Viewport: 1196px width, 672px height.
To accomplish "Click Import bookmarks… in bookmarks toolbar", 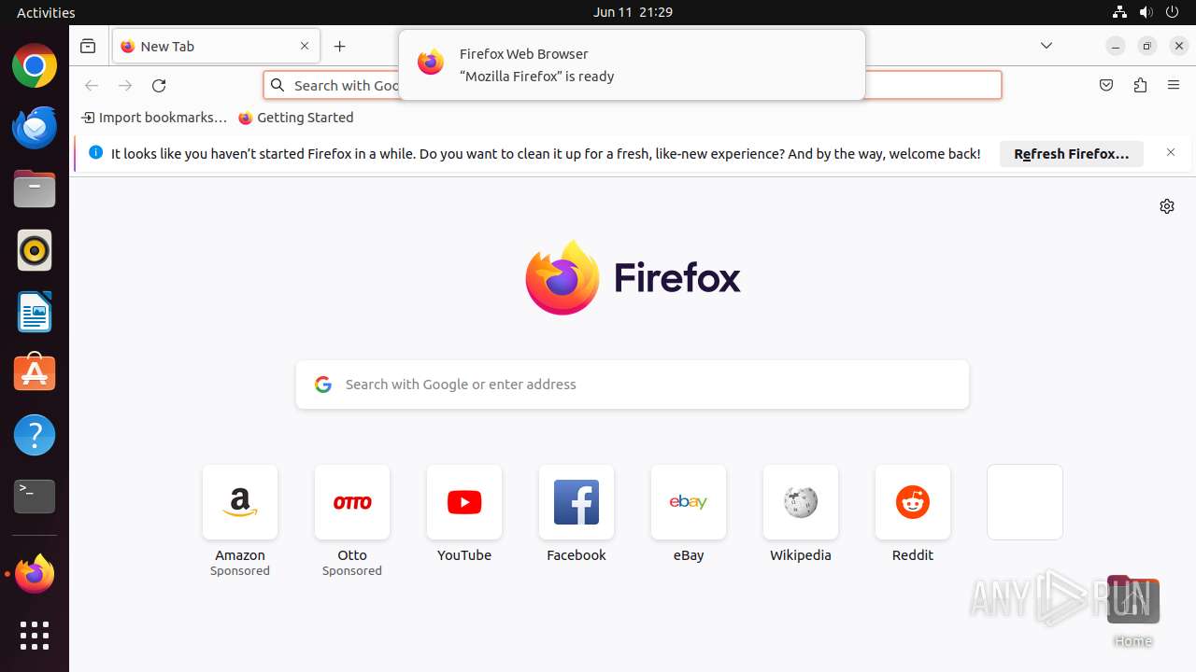I will coord(154,118).
